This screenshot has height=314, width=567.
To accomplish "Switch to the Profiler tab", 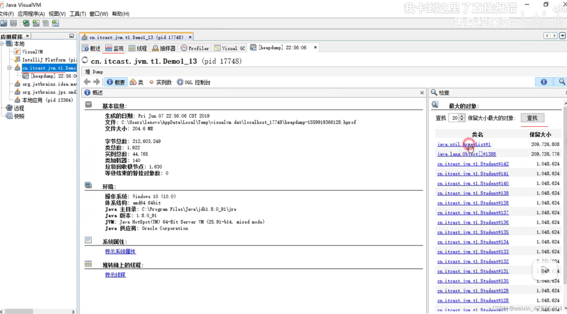I will [195, 48].
